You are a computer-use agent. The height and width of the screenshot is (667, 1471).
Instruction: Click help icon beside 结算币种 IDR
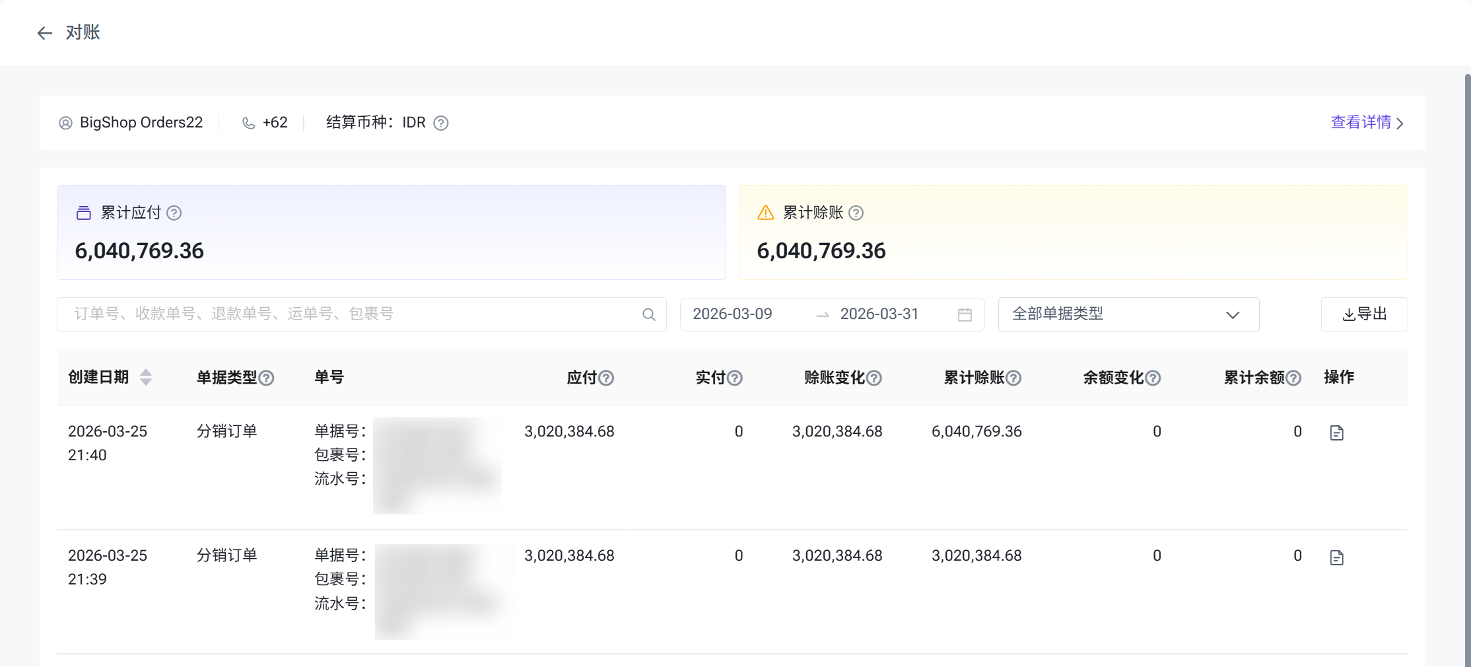(x=441, y=123)
